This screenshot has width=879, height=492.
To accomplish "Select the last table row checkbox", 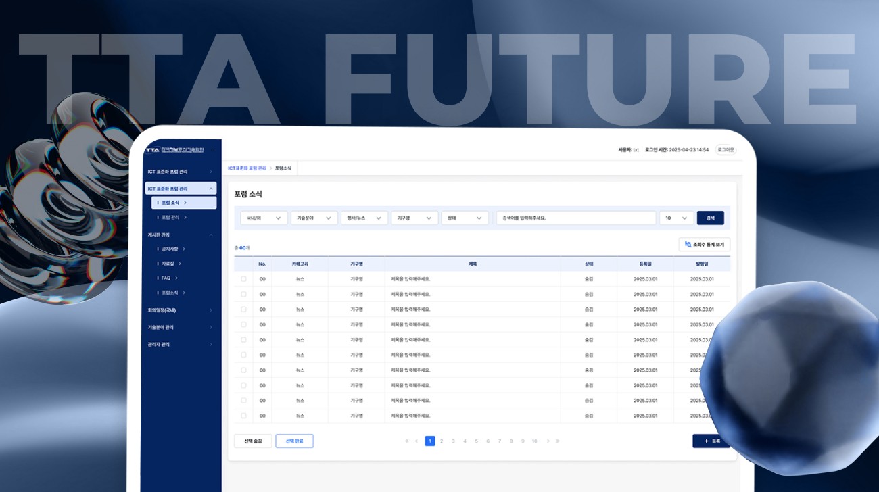I will pyautogui.click(x=243, y=416).
